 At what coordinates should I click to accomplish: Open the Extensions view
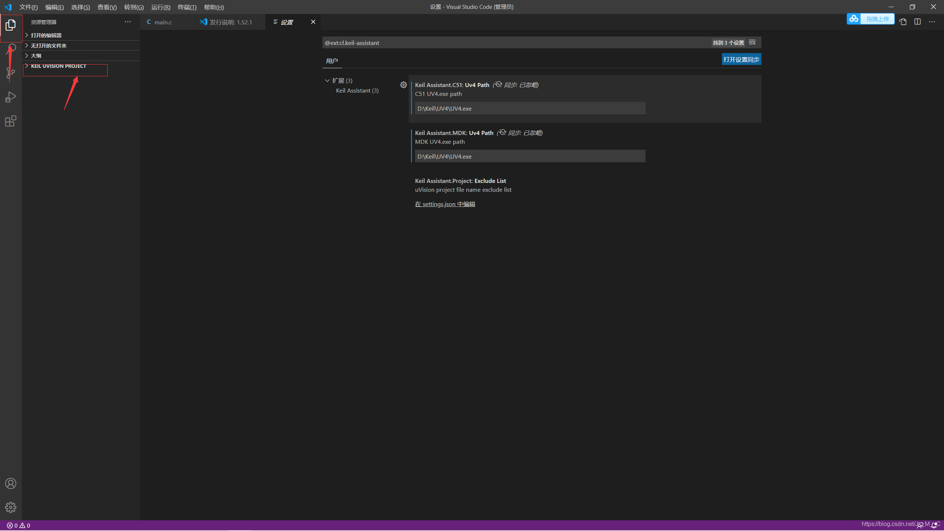click(11, 121)
